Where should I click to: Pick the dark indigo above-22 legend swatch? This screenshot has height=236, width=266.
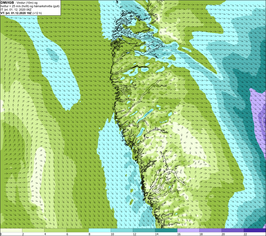(x=255, y=230)
